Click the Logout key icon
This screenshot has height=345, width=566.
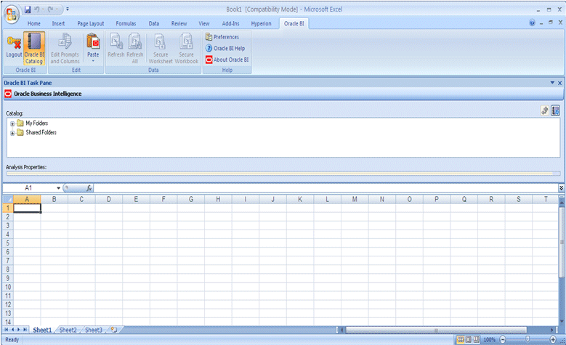(x=14, y=42)
